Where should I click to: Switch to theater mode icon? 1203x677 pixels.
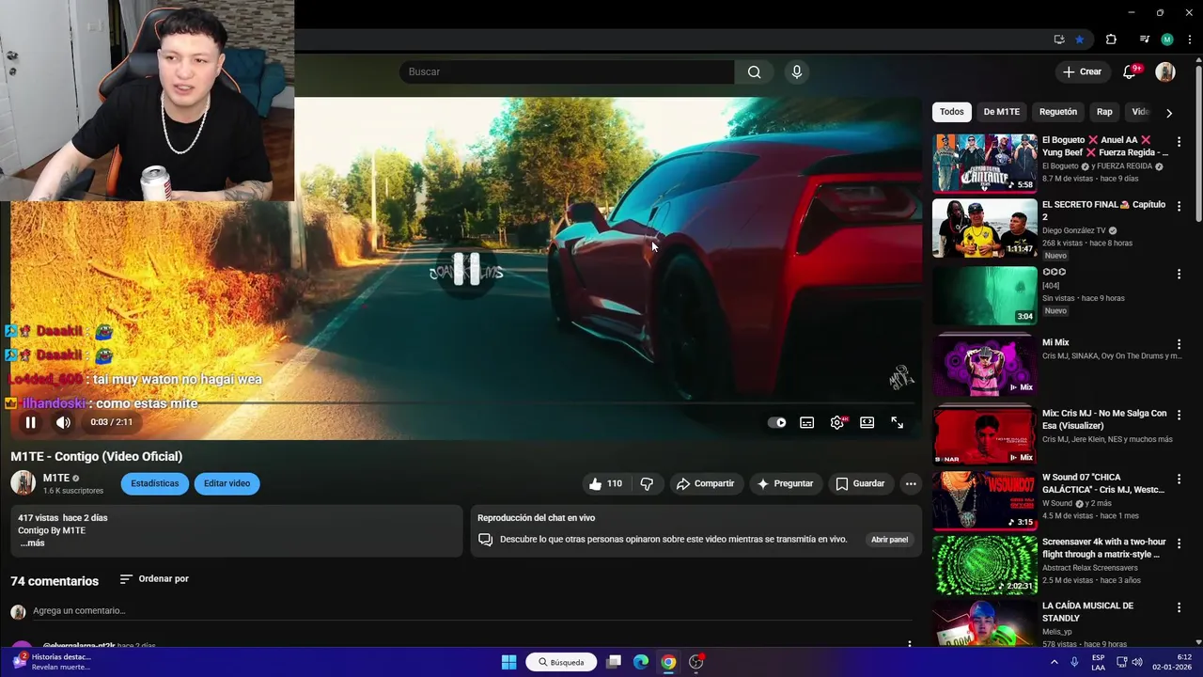click(867, 423)
